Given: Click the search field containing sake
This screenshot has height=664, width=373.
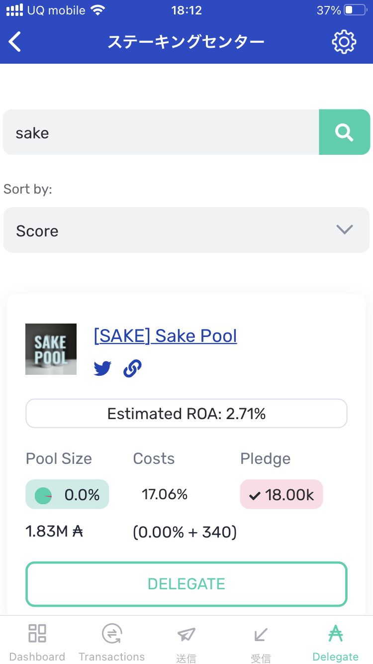Looking at the screenshot, I should pyautogui.click(x=160, y=132).
